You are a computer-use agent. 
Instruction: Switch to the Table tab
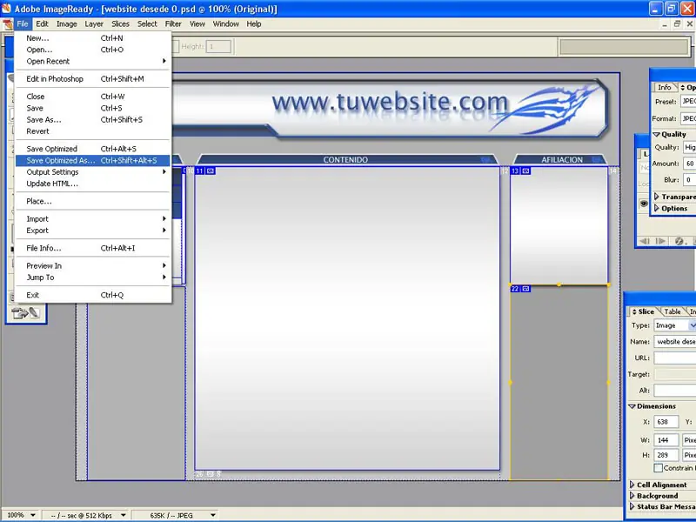tap(672, 311)
